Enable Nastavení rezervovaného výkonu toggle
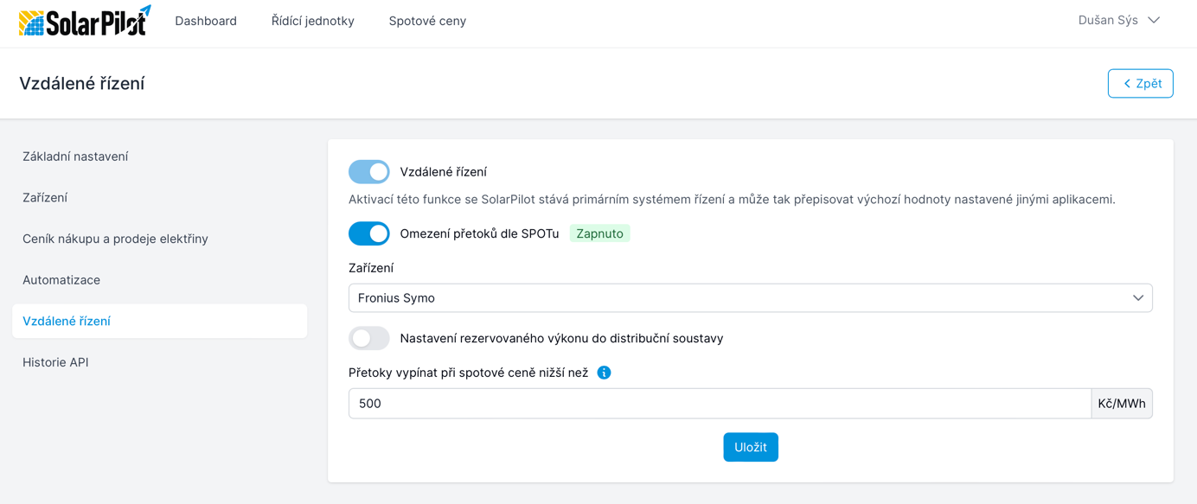This screenshot has height=504, width=1197. point(369,338)
